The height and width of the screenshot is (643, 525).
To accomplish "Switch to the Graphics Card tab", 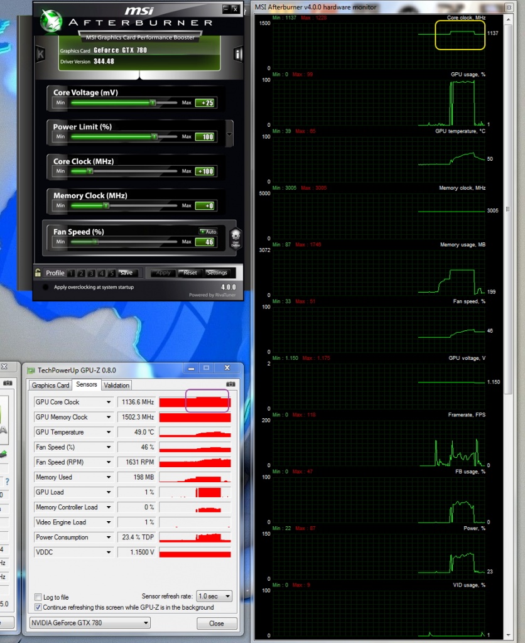I will [x=50, y=385].
